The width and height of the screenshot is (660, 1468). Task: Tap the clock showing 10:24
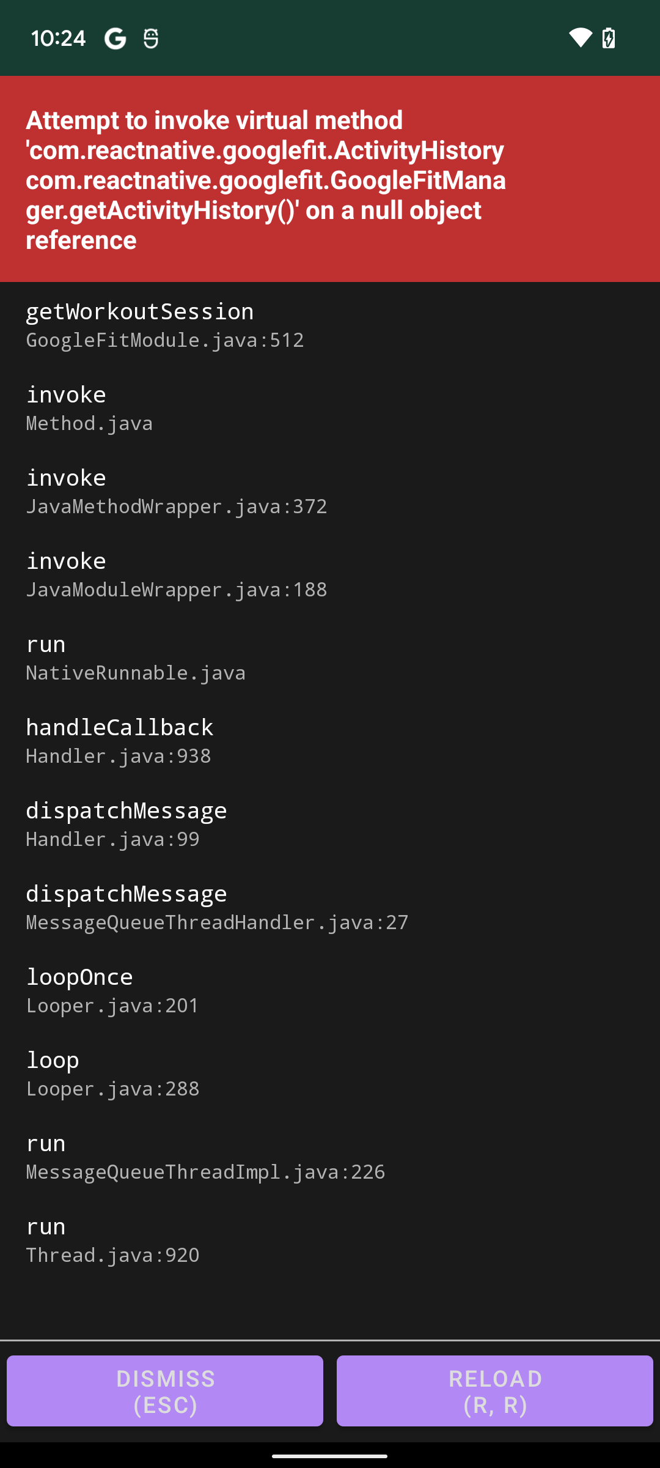59,38
